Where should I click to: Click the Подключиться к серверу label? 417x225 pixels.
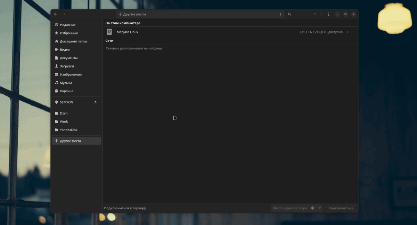[x=125, y=208]
